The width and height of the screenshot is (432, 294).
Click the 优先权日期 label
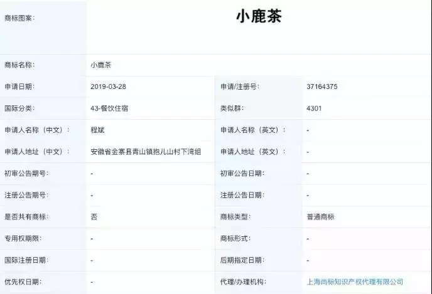pos(23,281)
